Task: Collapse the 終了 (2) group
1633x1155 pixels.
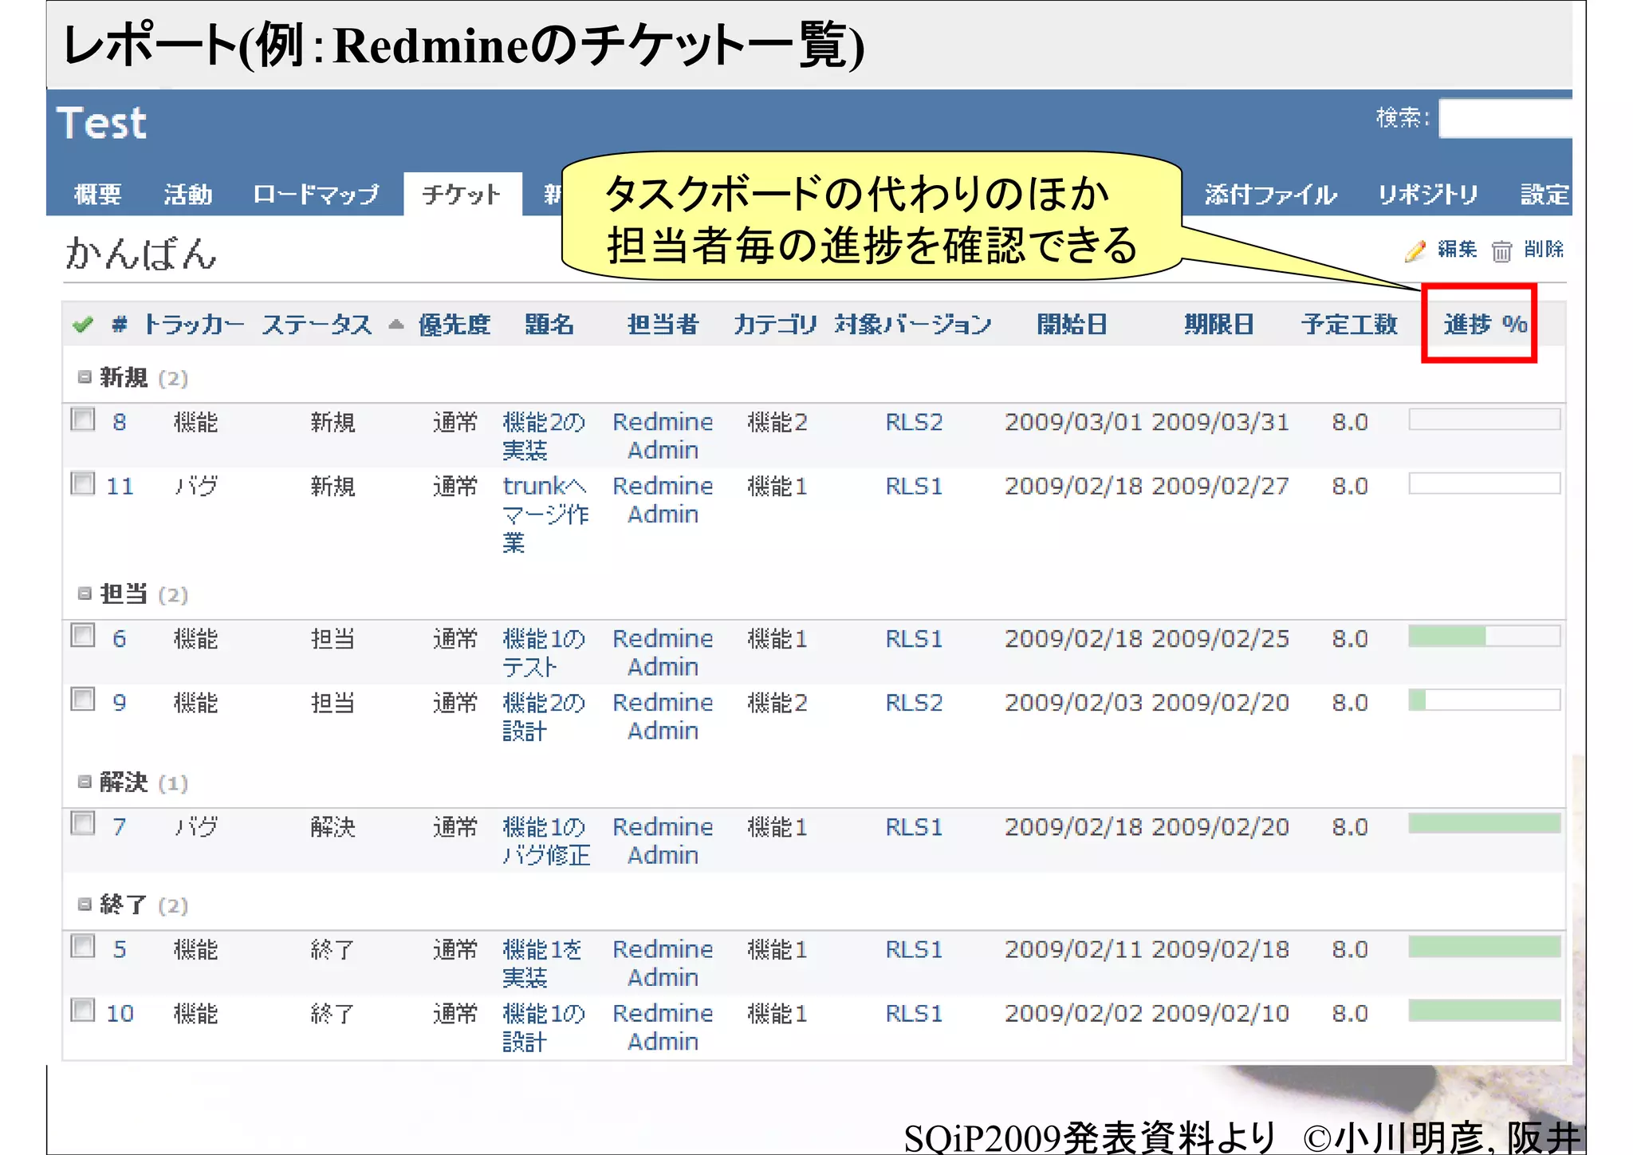Action: click(85, 904)
